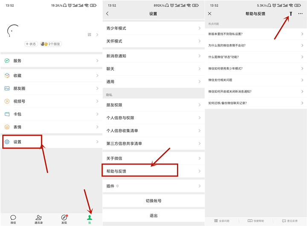307x226 pixels.
Task: Tap the WiFi icon in first status bar
Action: point(87,6)
